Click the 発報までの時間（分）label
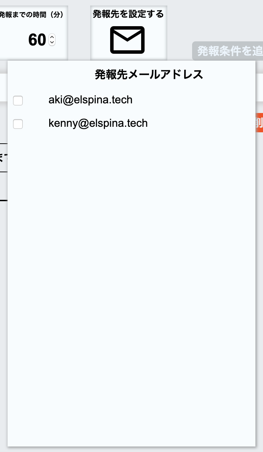Screen dimensions: 263x452 click(31, 15)
